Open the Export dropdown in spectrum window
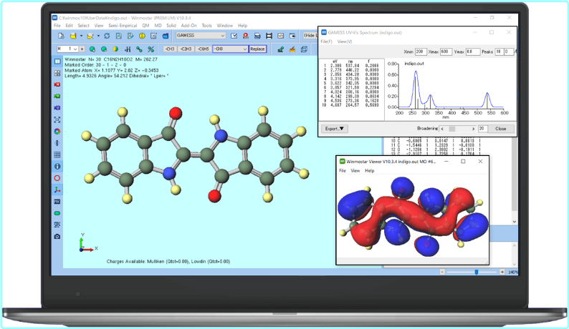This screenshot has width=569, height=329. point(334,129)
